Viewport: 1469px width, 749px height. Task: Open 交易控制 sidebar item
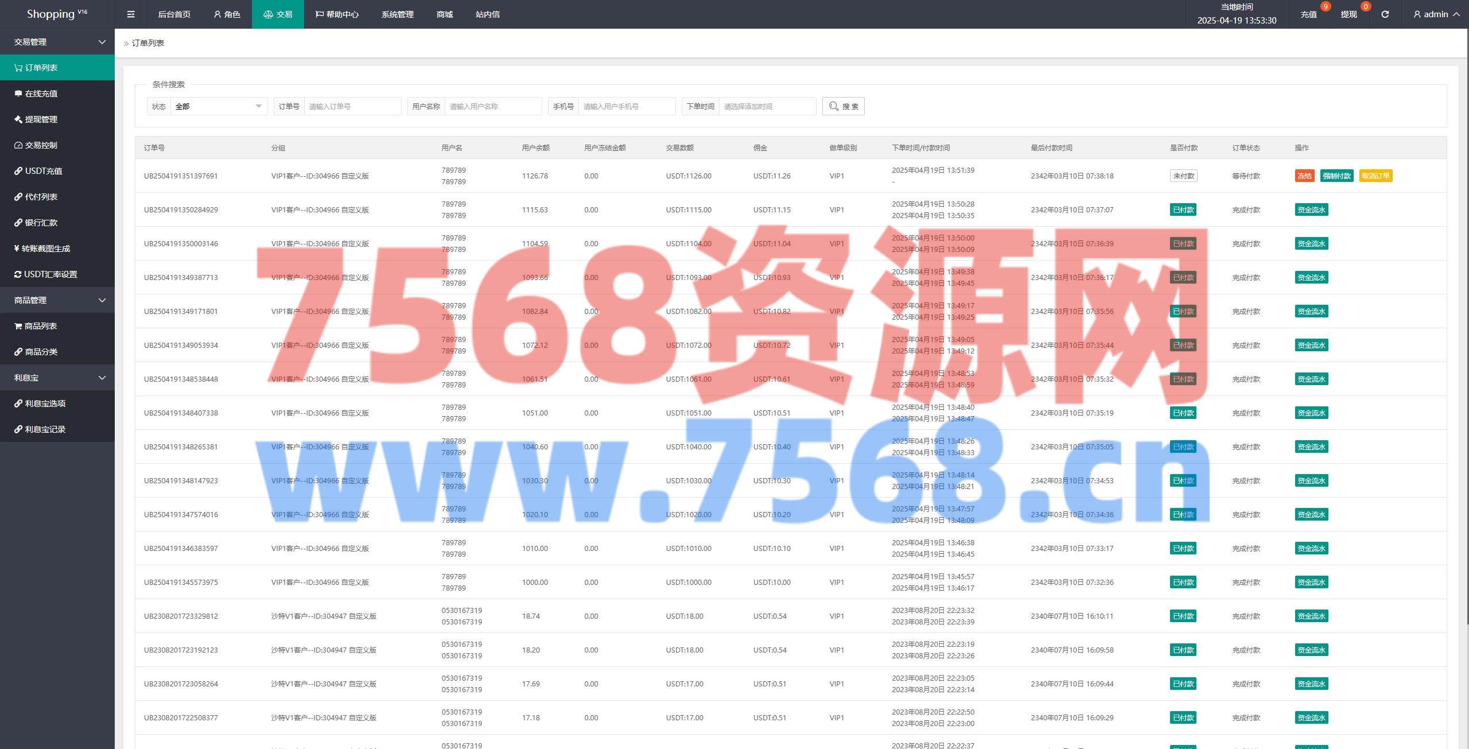[x=41, y=145]
